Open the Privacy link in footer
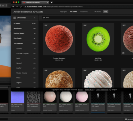The image size is (133, 121). point(80,90)
